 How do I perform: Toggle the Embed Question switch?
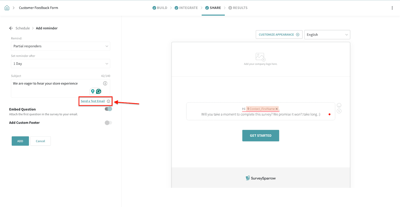point(108,109)
